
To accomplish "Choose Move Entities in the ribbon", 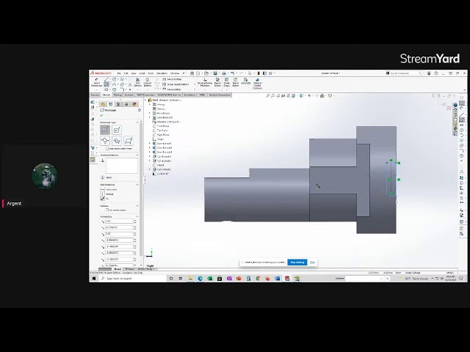I will pyautogui.click(x=172, y=89).
